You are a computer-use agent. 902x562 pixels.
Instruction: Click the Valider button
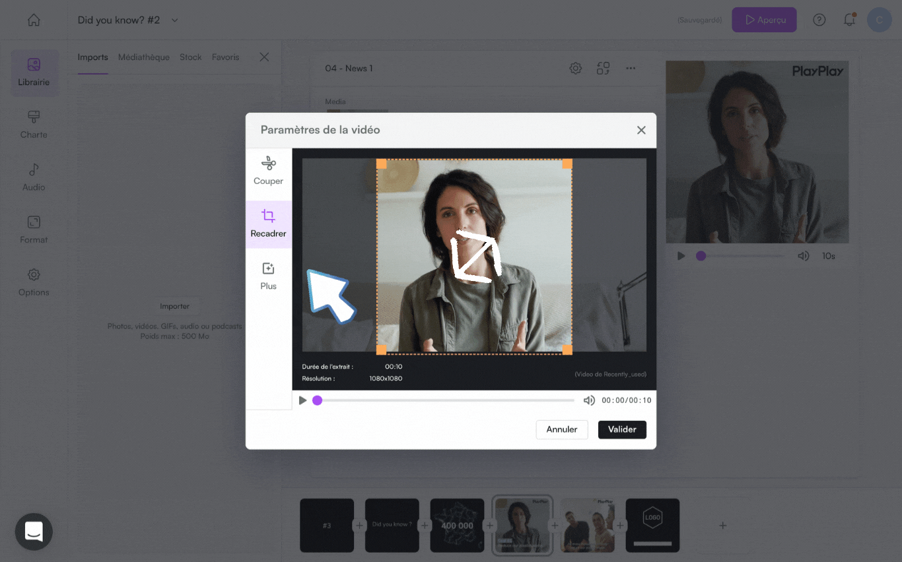(622, 429)
